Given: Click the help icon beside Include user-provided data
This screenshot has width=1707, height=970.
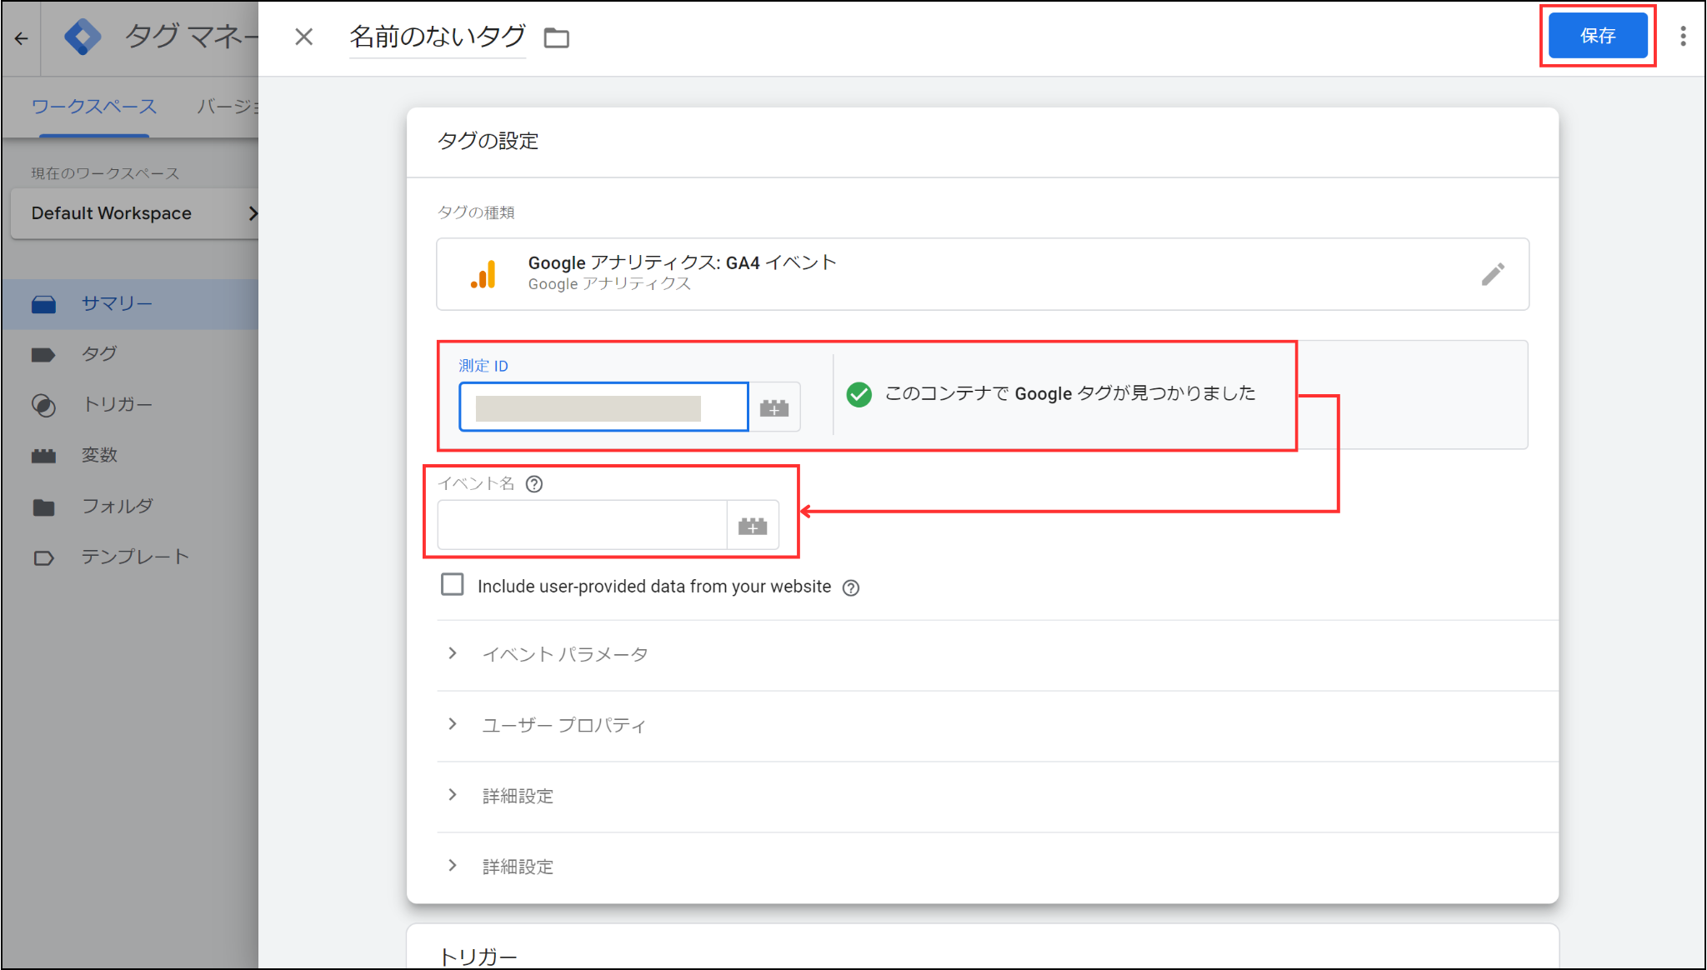Looking at the screenshot, I should coord(850,587).
